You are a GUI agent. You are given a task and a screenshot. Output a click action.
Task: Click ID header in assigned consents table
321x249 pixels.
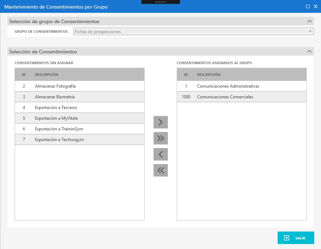coord(186,74)
